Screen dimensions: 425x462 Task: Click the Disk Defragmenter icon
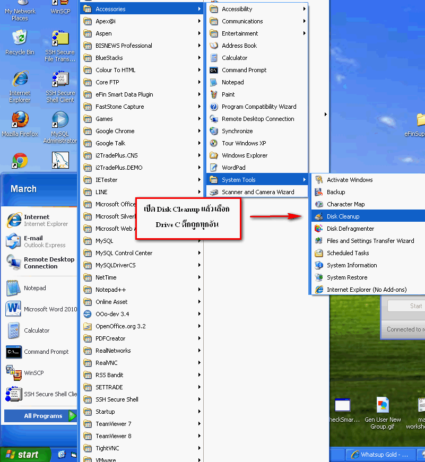point(318,229)
